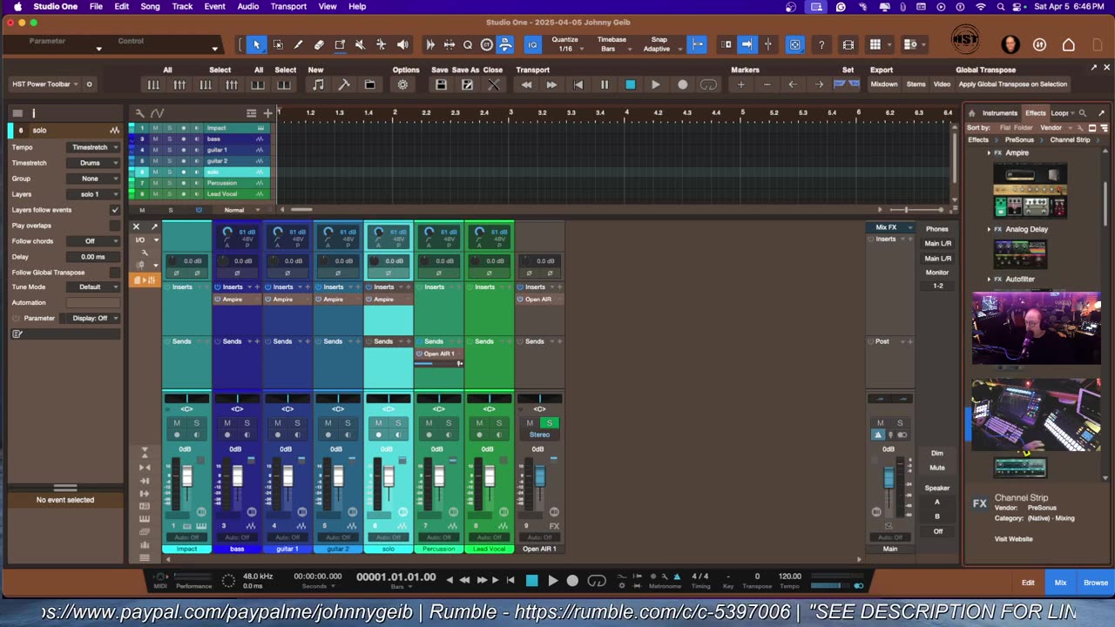The width and height of the screenshot is (1115, 627).
Task: Click the Close X icon in HST toolbar
Action: click(x=493, y=84)
